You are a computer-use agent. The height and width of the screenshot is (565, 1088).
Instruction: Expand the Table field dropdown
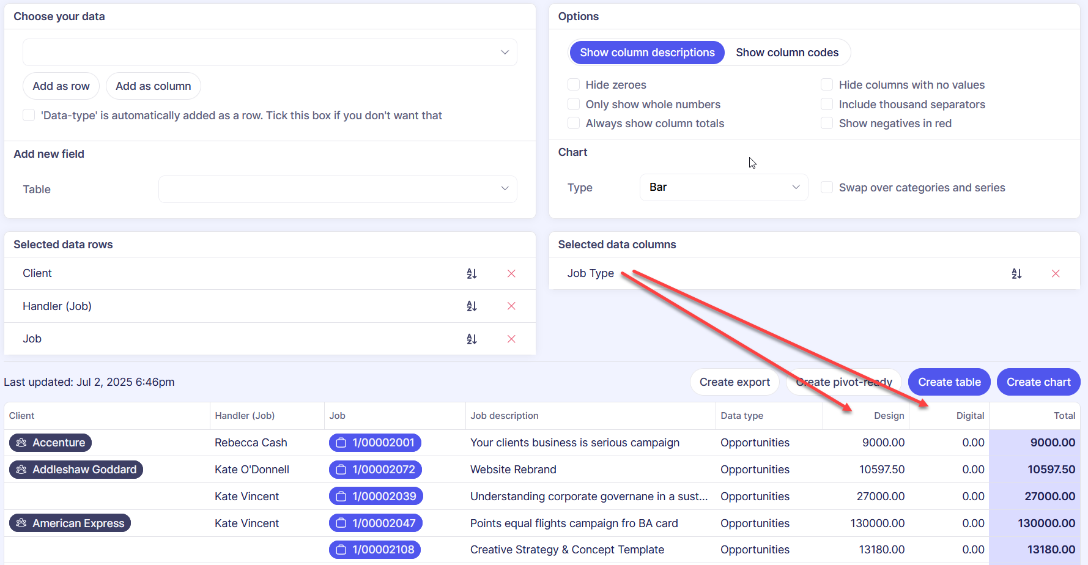click(x=338, y=189)
